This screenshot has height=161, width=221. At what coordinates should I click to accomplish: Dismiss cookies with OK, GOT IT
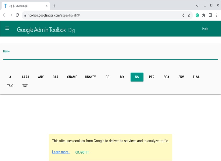pyautogui.click(x=82, y=152)
